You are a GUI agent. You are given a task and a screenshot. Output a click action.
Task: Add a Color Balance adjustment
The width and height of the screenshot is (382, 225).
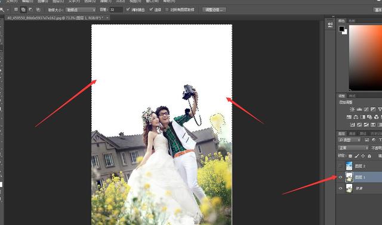pyautogui.click(x=356, y=117)
